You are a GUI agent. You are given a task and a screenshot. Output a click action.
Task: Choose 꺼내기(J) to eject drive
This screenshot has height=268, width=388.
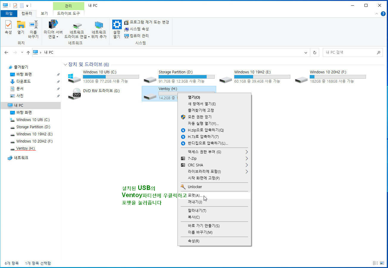click(x=214, y=202)
